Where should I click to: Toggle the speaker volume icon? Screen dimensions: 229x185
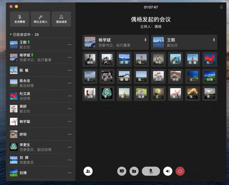click(x=168, y=171)
